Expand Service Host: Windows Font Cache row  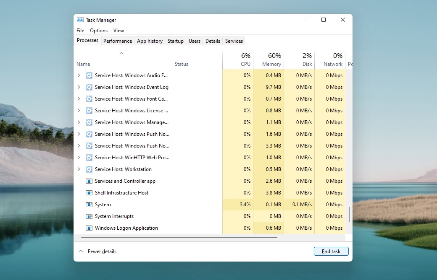(x=79, y=99)
